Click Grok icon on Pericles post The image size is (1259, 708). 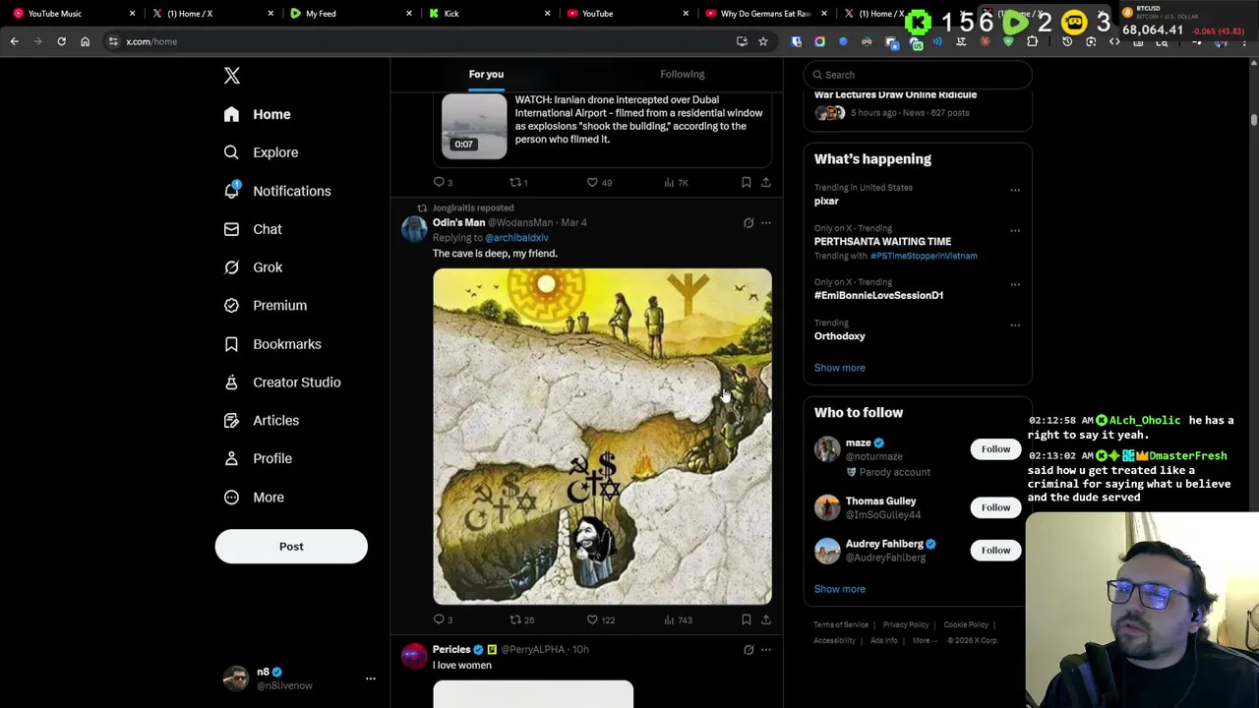click(749, 650)
